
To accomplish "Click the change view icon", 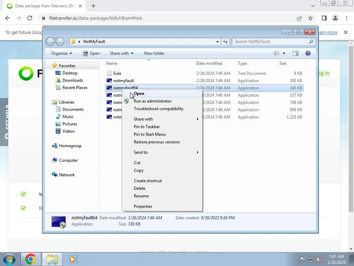I will pos(276,53).
